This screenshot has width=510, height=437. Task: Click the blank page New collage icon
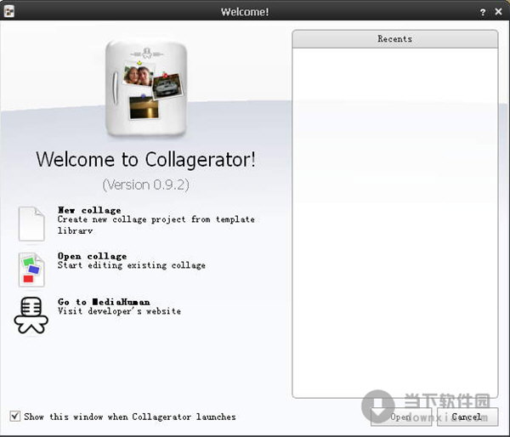31,224
